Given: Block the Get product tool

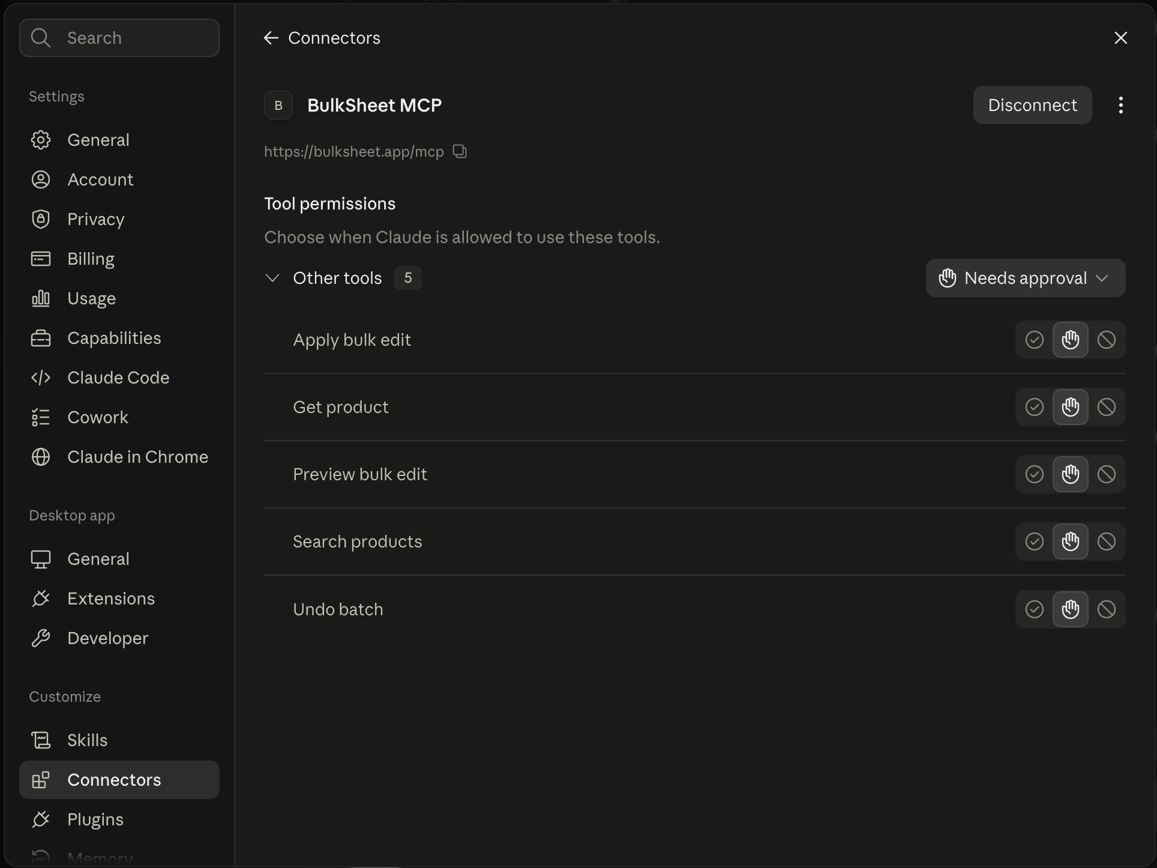Looking at the screenshot, I should coord(1106,407).
